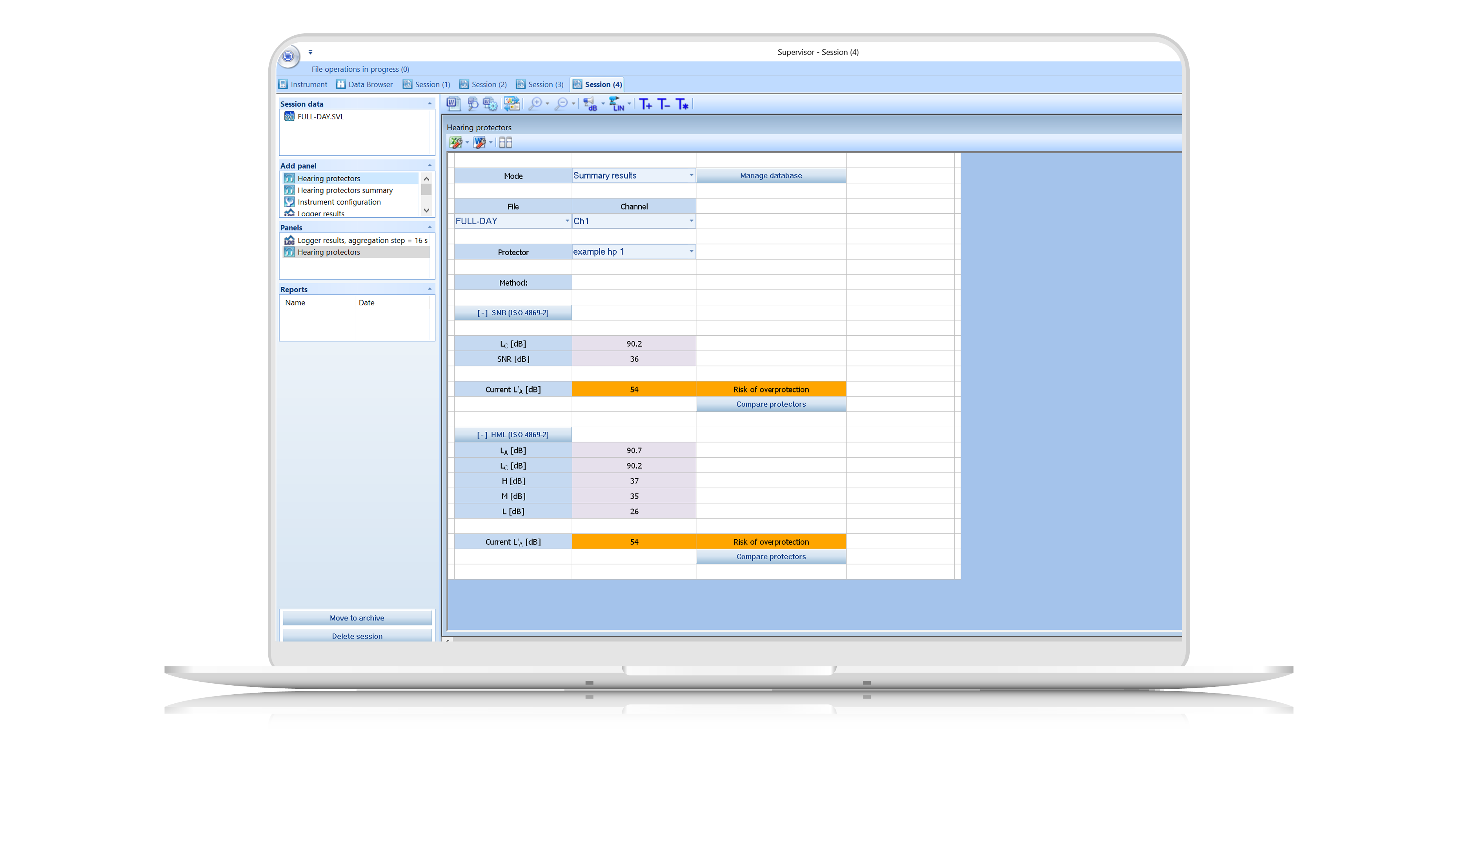Click the split columns layout icon
1458x848 pixels.
point(505,142)
